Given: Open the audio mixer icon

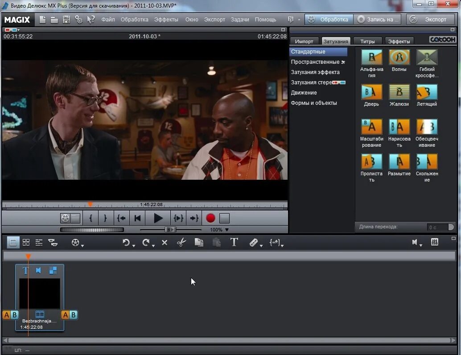Looking at the screenshot, I should [x=435, y=242].
